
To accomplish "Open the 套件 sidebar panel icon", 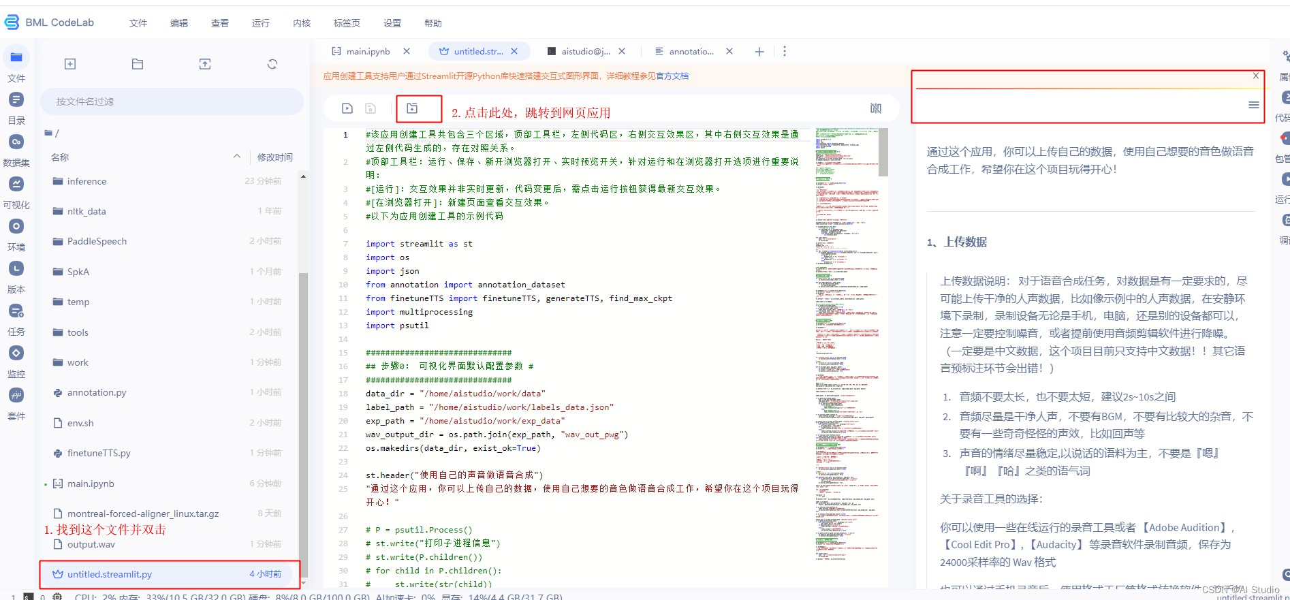I will [16, 395].
